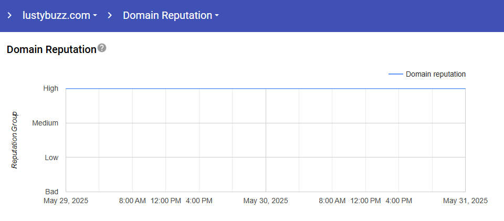
Task: Click the Medium reputation axis label
Action: click(x=45, y=123)
